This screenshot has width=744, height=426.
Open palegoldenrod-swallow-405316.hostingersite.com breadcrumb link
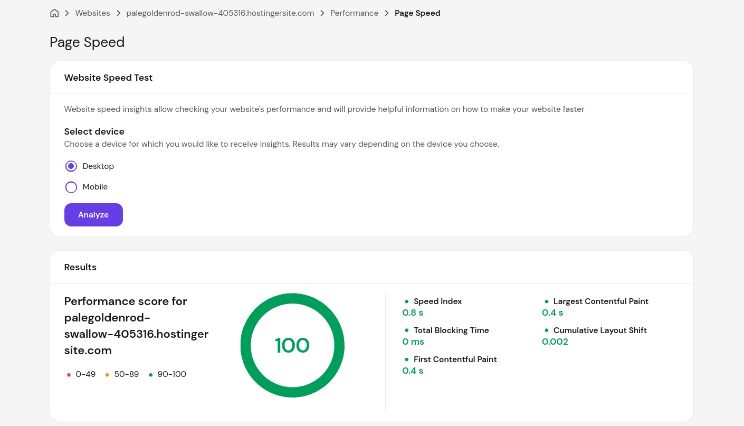[x=220, y=13]
